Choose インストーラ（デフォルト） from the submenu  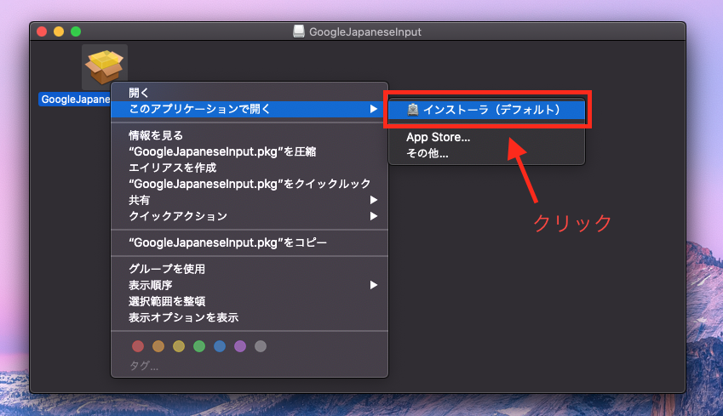(486, 110)
